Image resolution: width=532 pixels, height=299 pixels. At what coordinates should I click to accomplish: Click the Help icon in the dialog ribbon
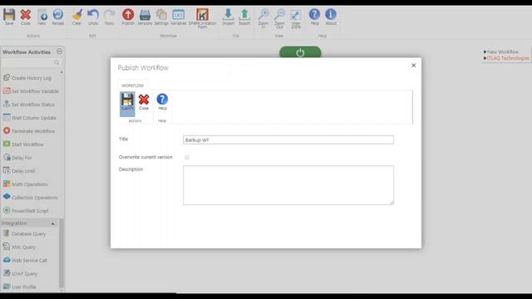click(162, 101)
